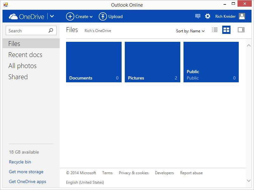Image resolution: width=254 pixels, height=190 pixels.
Task: Click the OneDrive cloud logo
Action: (13, 16)
